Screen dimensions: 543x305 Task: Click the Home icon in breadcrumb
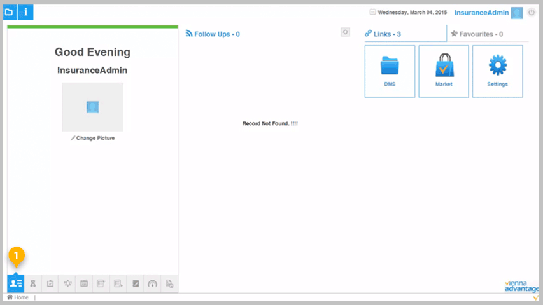click(x=10, y=297)
